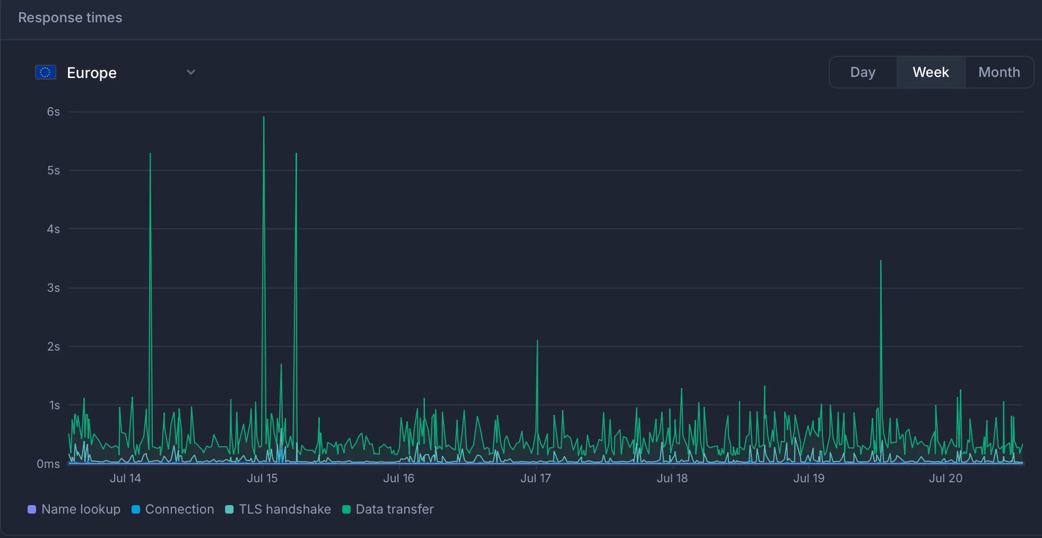1042x538 pixels.
Task: Toggle the TLS handshake legend series
Action: point(284,509)
